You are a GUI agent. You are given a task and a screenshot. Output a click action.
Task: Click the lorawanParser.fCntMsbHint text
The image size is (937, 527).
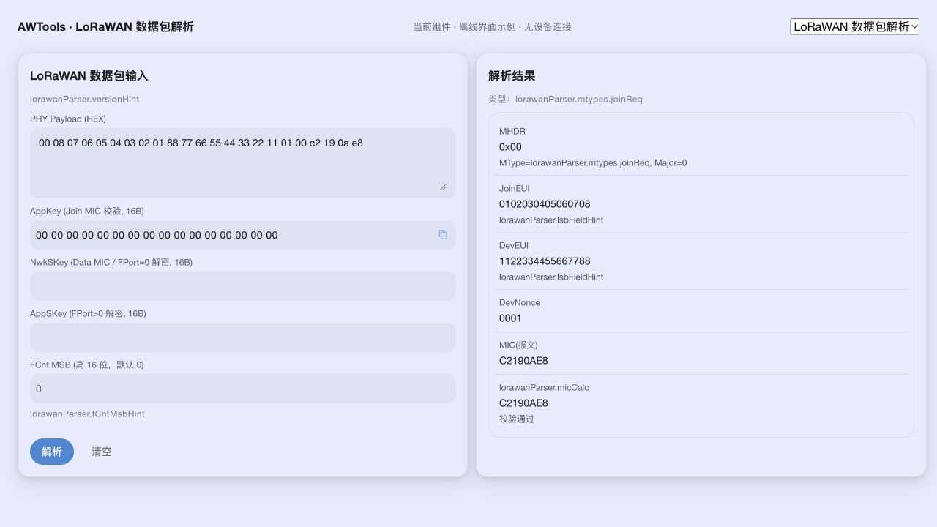pos(87,414)
